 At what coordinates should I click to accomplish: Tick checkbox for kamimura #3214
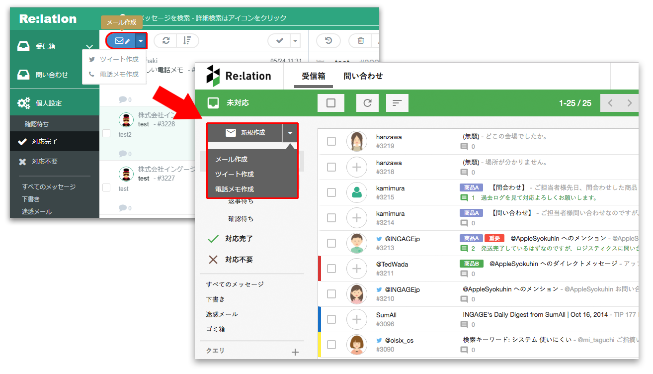331,218
